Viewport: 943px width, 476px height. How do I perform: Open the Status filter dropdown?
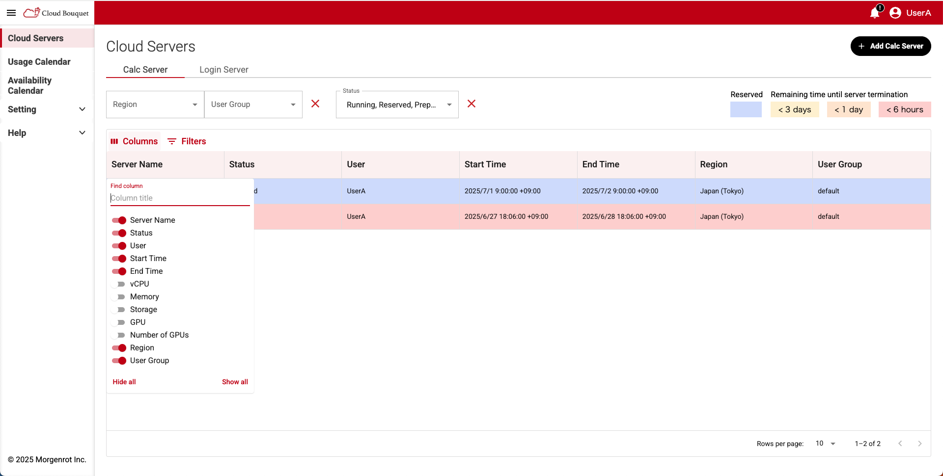[x=397, y=105]
